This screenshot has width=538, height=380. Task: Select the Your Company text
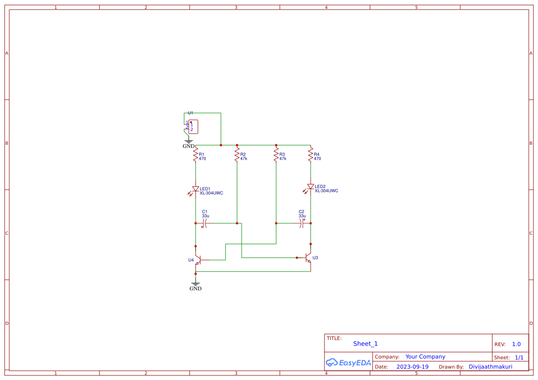tap(425, 357)
